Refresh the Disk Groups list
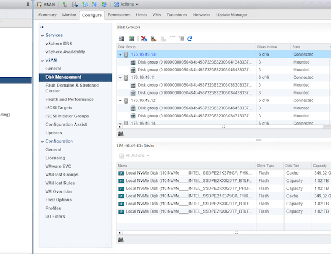The width and height of the screenshot is (331, 254). click(x=190, y=39)
